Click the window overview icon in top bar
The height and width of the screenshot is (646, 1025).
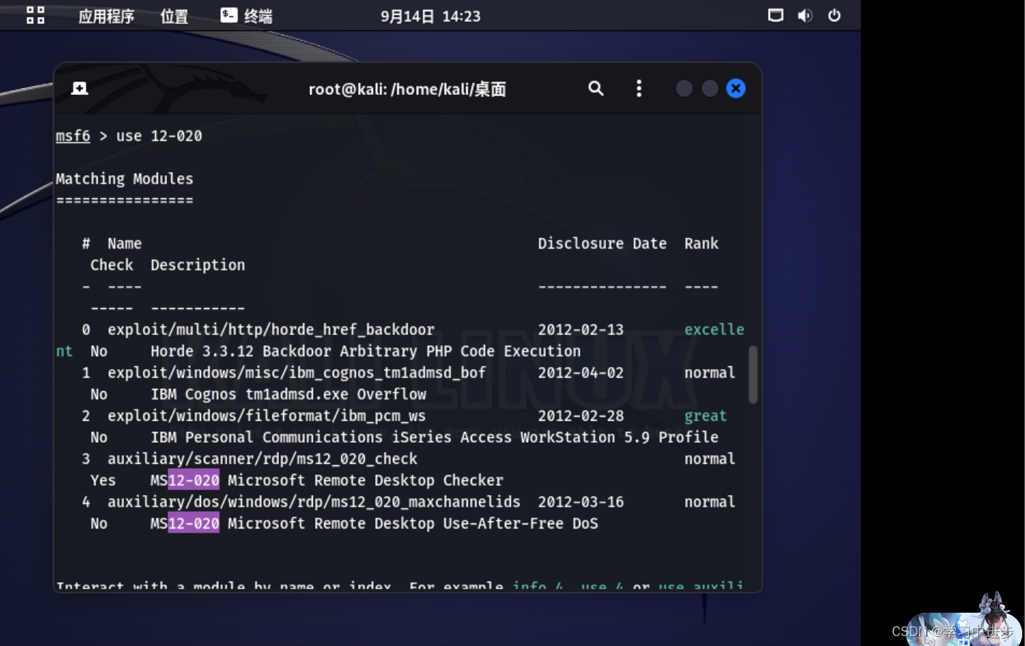point(776,15)
